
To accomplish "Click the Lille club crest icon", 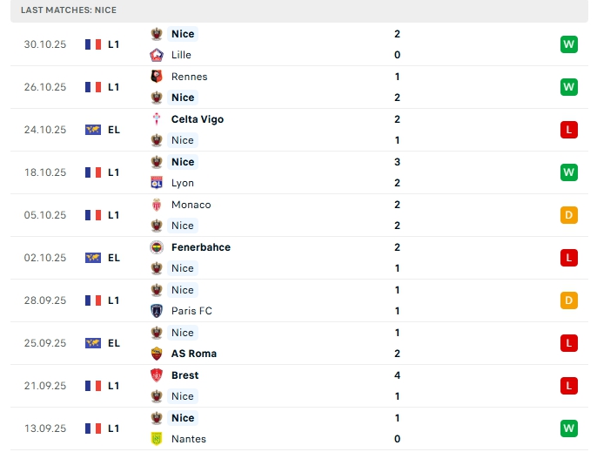I will pos(157,55).
